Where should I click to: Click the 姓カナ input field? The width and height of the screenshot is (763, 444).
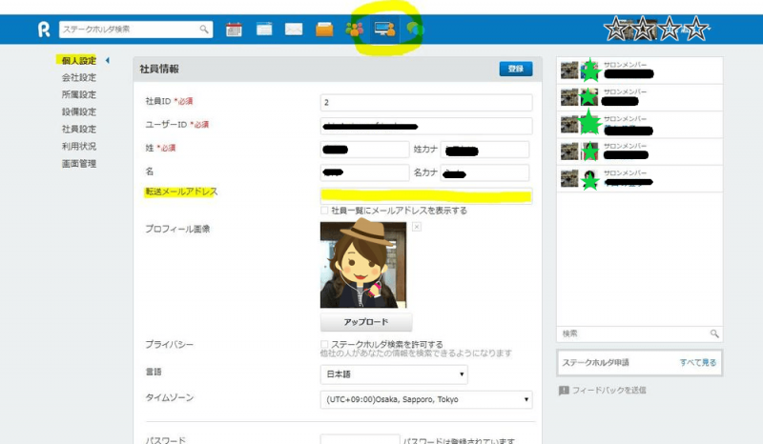(x=485, y=150)
